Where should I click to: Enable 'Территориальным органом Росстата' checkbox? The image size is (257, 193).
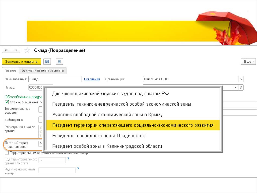[x=7, y=153]
